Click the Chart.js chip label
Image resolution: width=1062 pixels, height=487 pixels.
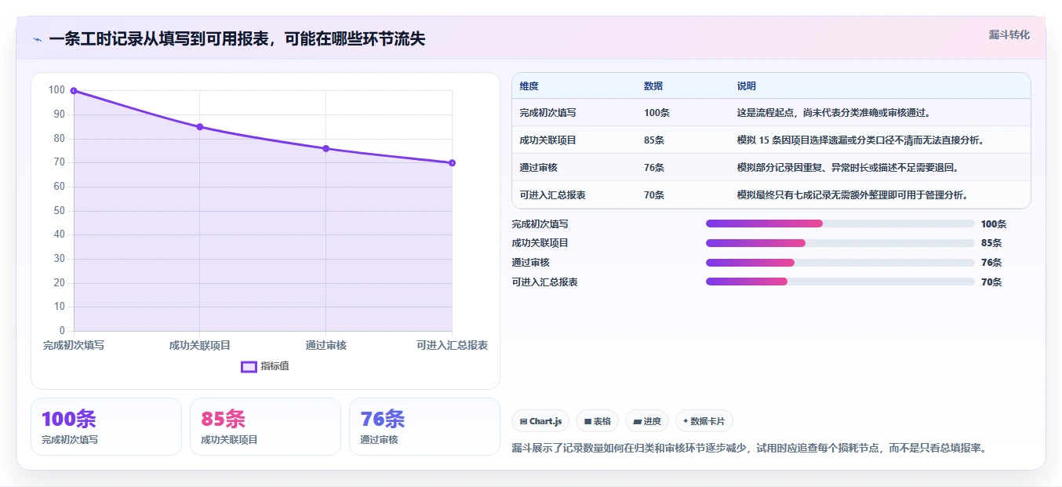546,421
